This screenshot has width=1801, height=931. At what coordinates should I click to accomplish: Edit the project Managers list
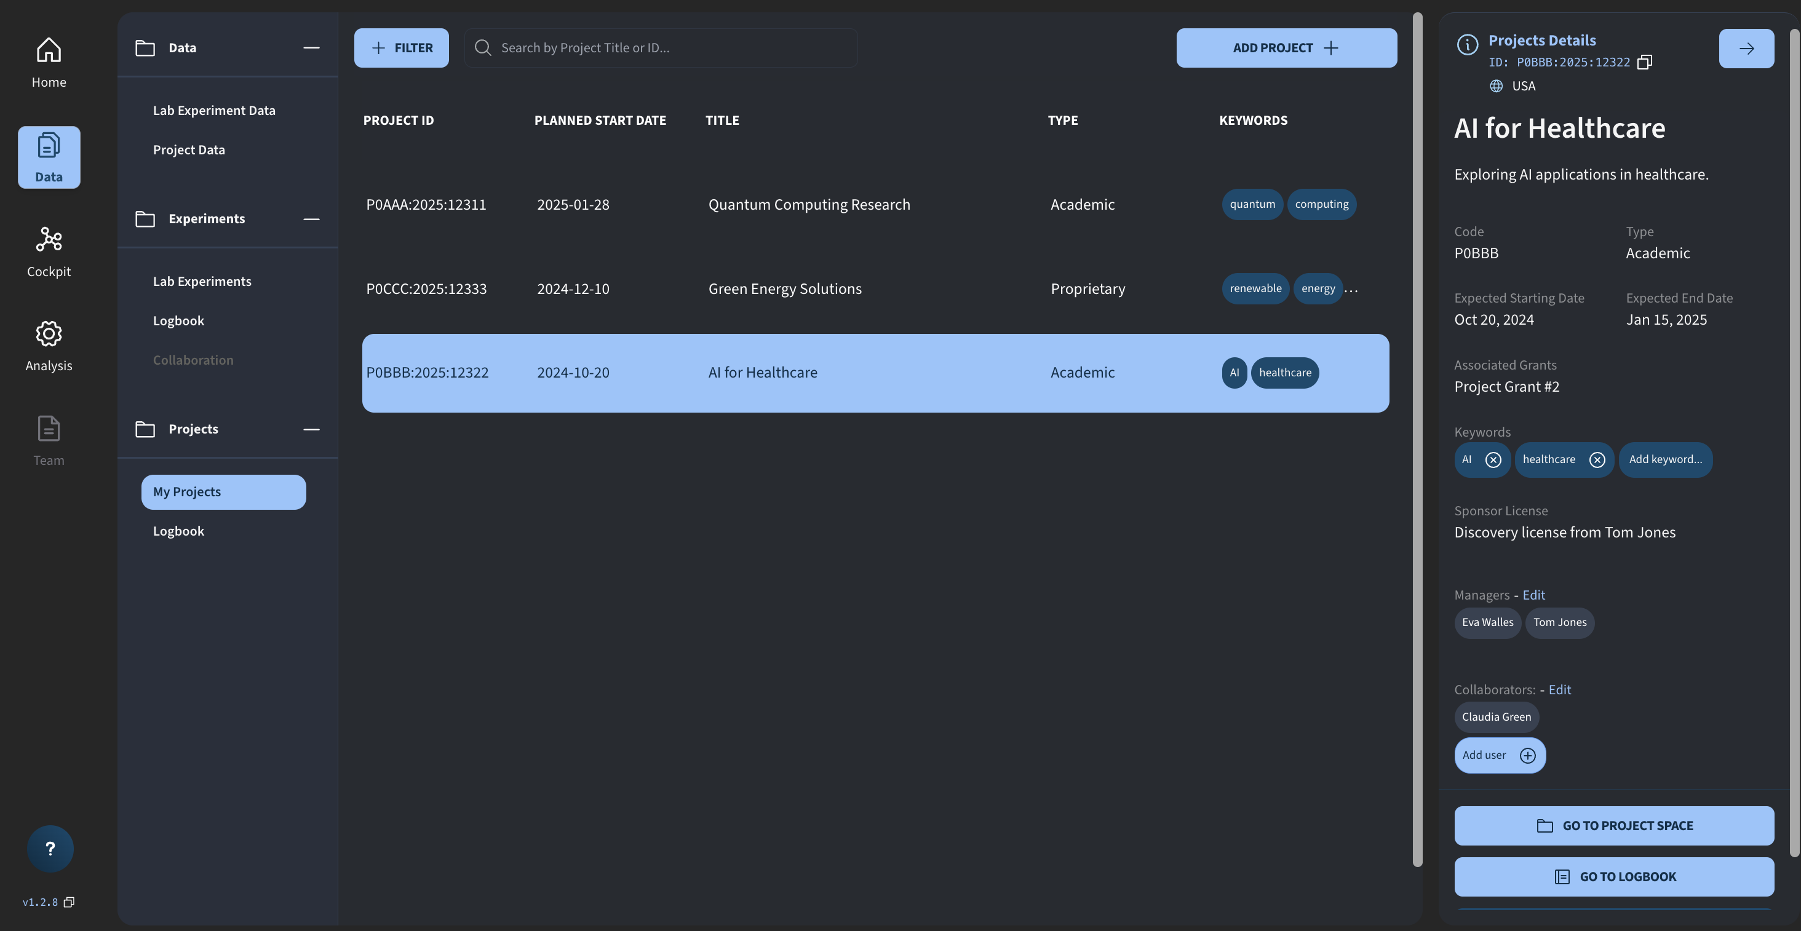pyautogui.click(x=1533, y=595)
